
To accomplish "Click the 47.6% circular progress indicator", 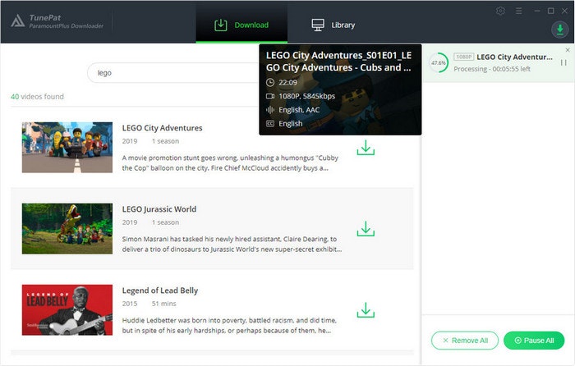I will (x=439, y=62).
